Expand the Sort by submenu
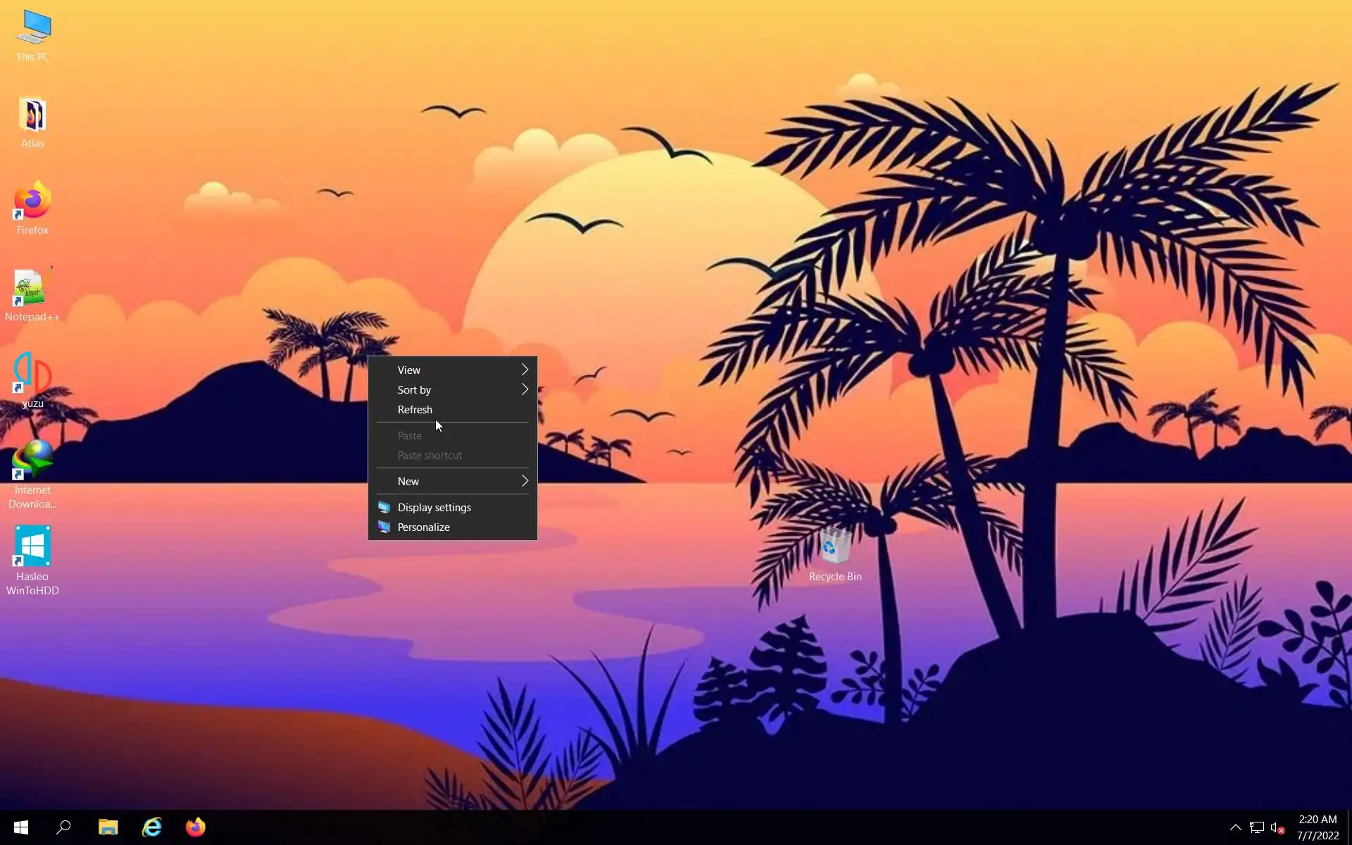 point(452,389)
